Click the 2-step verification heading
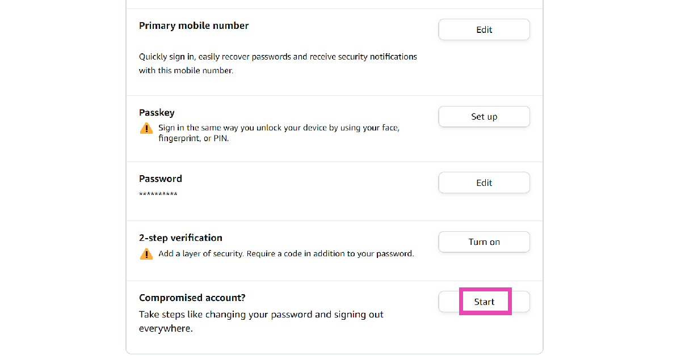The image size is (681, 356). point(180,238)
